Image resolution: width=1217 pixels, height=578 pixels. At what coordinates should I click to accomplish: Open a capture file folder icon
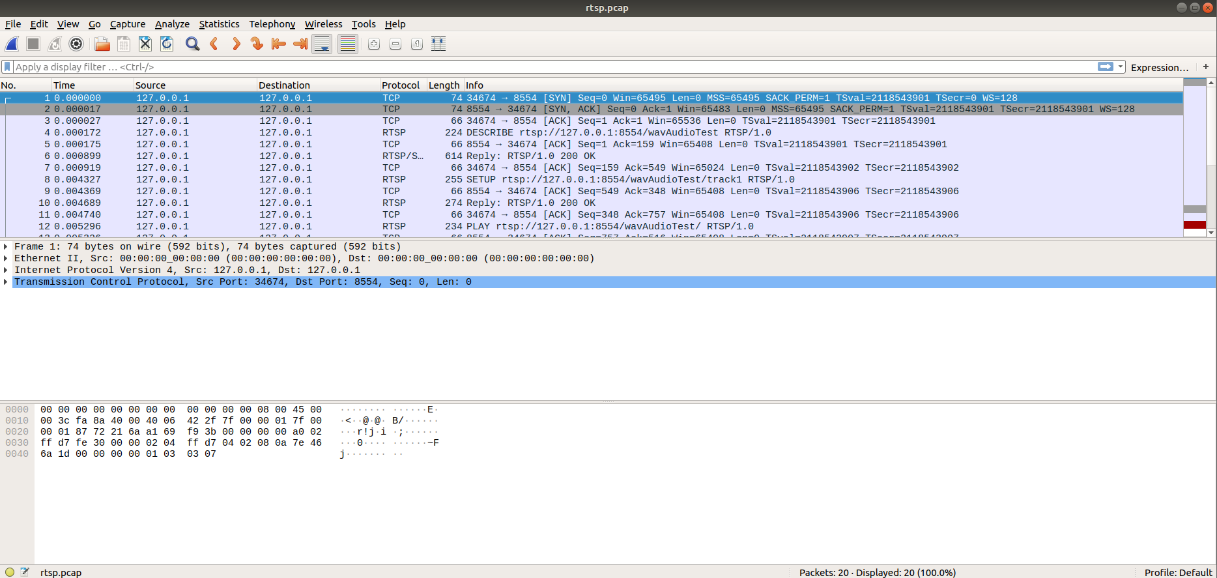point(102,44)
